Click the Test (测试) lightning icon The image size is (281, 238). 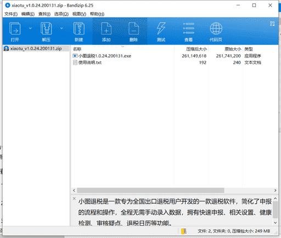coord(161,29)
